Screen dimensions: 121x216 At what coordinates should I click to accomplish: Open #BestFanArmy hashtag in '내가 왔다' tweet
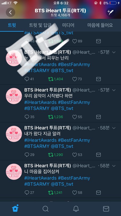pyautogui.click(x=74, y=140)
